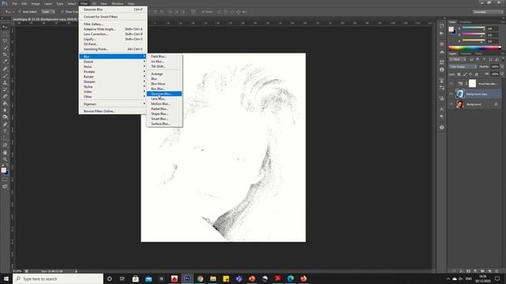
Task: Select the Hand tool
Action: tap(5, 152)
